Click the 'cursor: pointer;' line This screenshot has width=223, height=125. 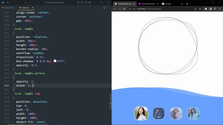pyautogui.click(x=29, y=17)
